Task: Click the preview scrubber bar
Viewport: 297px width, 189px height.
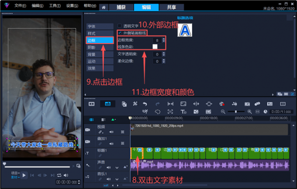Action: [x=37, y=167]
